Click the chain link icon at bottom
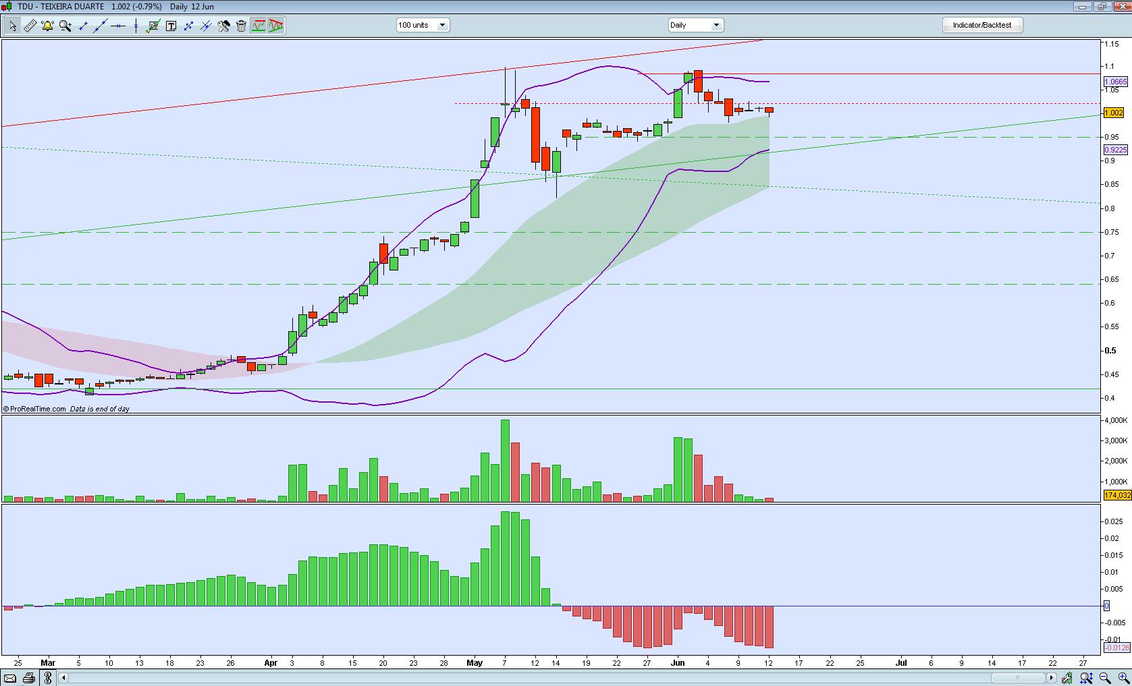Image resolution: width=1132 pixels, height=686 pixels. point(47,678)
